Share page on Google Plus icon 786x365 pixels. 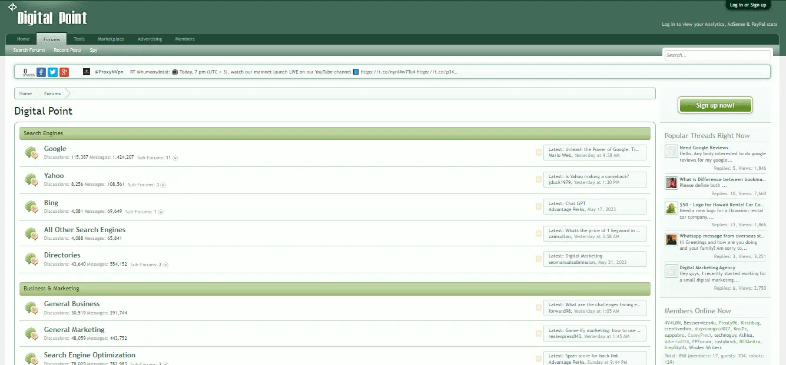(64, 72)
